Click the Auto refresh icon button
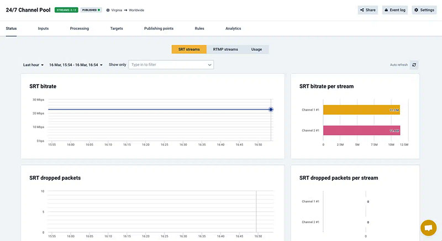The height and width of the screenshot is (241, 442). coord(414,65)
